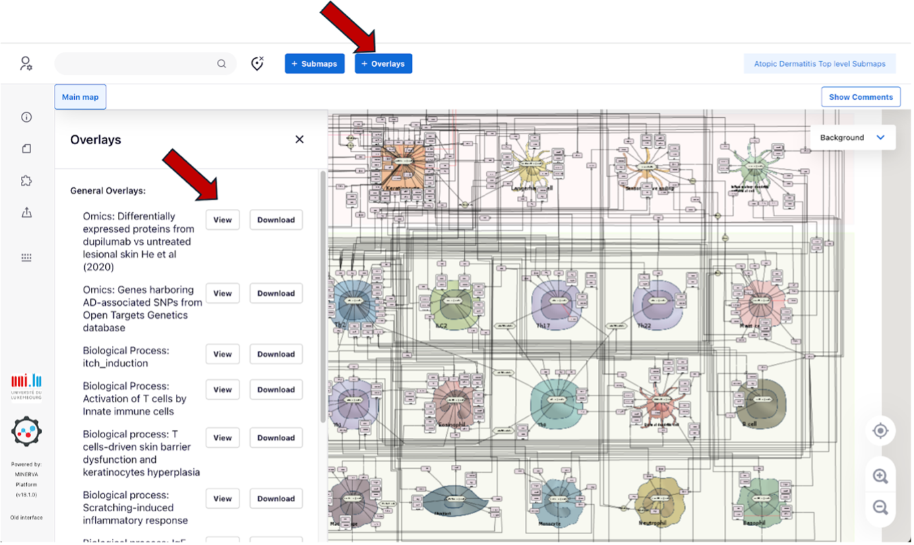Open the info icon in sidebar

point(26,117)
